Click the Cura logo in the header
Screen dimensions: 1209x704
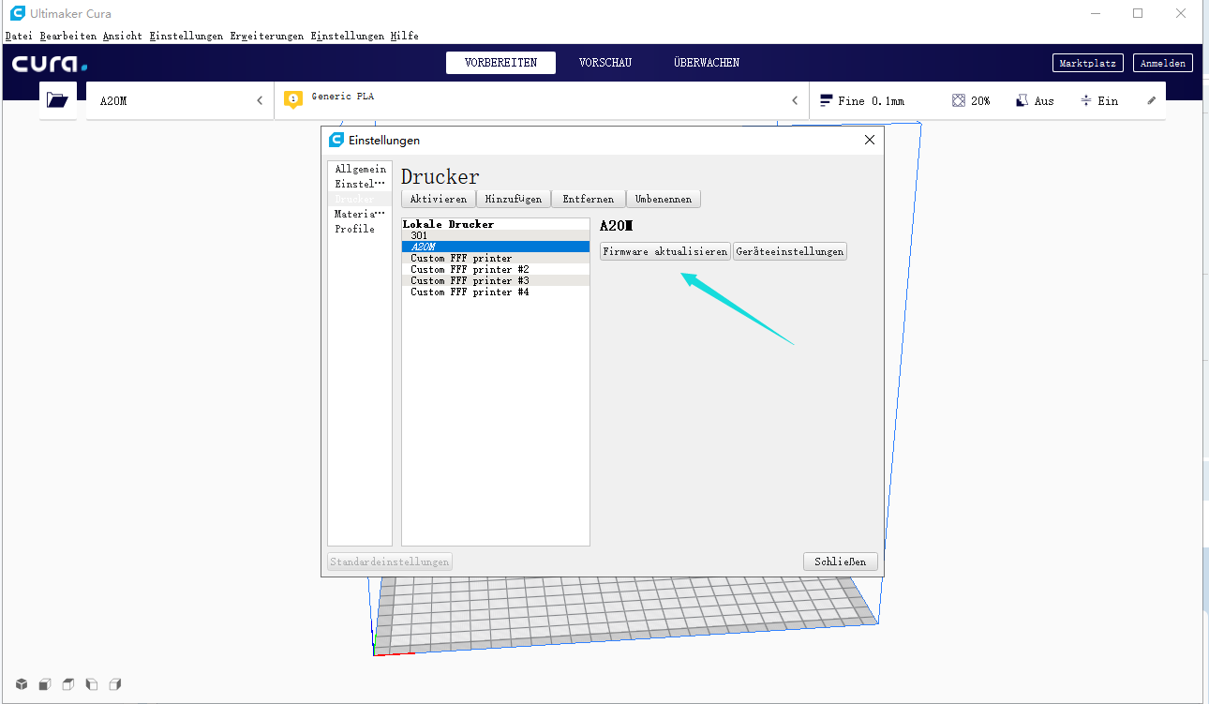point(50,64)
